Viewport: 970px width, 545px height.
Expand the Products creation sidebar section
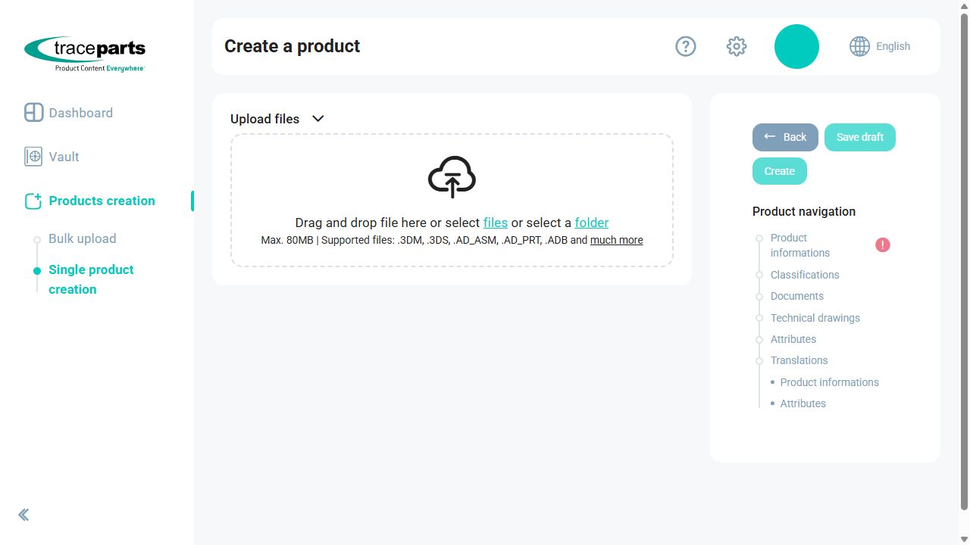[x=102, y=201]
